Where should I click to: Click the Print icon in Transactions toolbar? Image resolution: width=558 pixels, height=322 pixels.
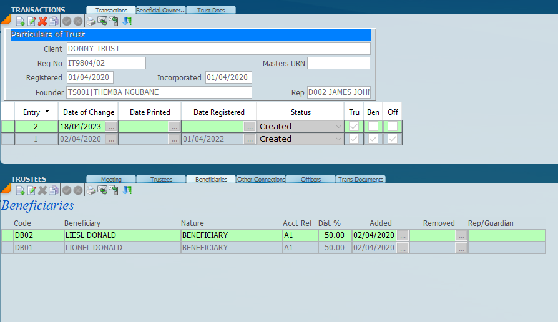(x=91, y=21)
